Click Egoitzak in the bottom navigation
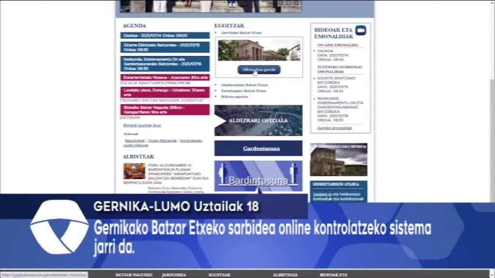 point(219,275)
